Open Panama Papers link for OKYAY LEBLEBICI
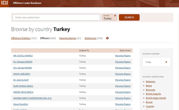179x110 pixels. tap(123, 74)
